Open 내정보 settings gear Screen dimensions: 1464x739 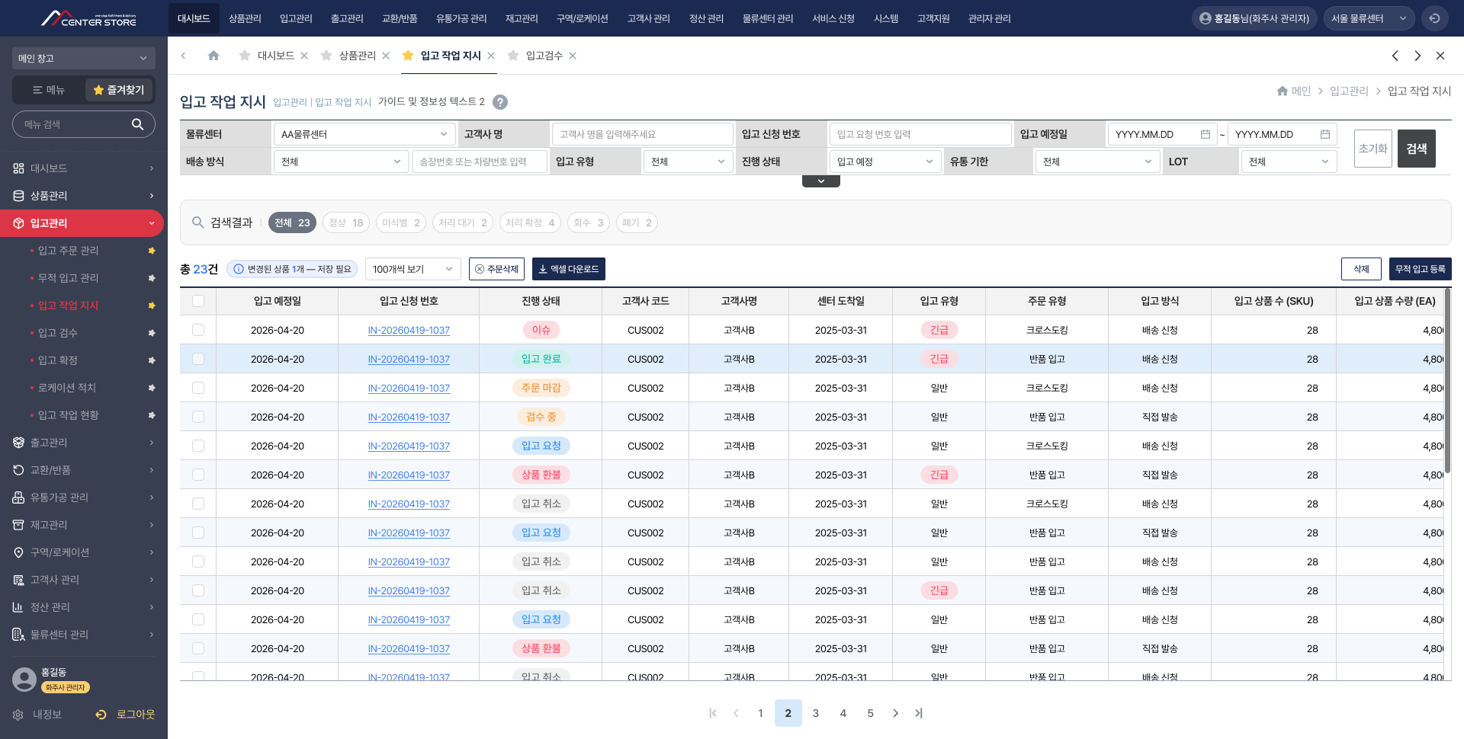pos(18,715)
